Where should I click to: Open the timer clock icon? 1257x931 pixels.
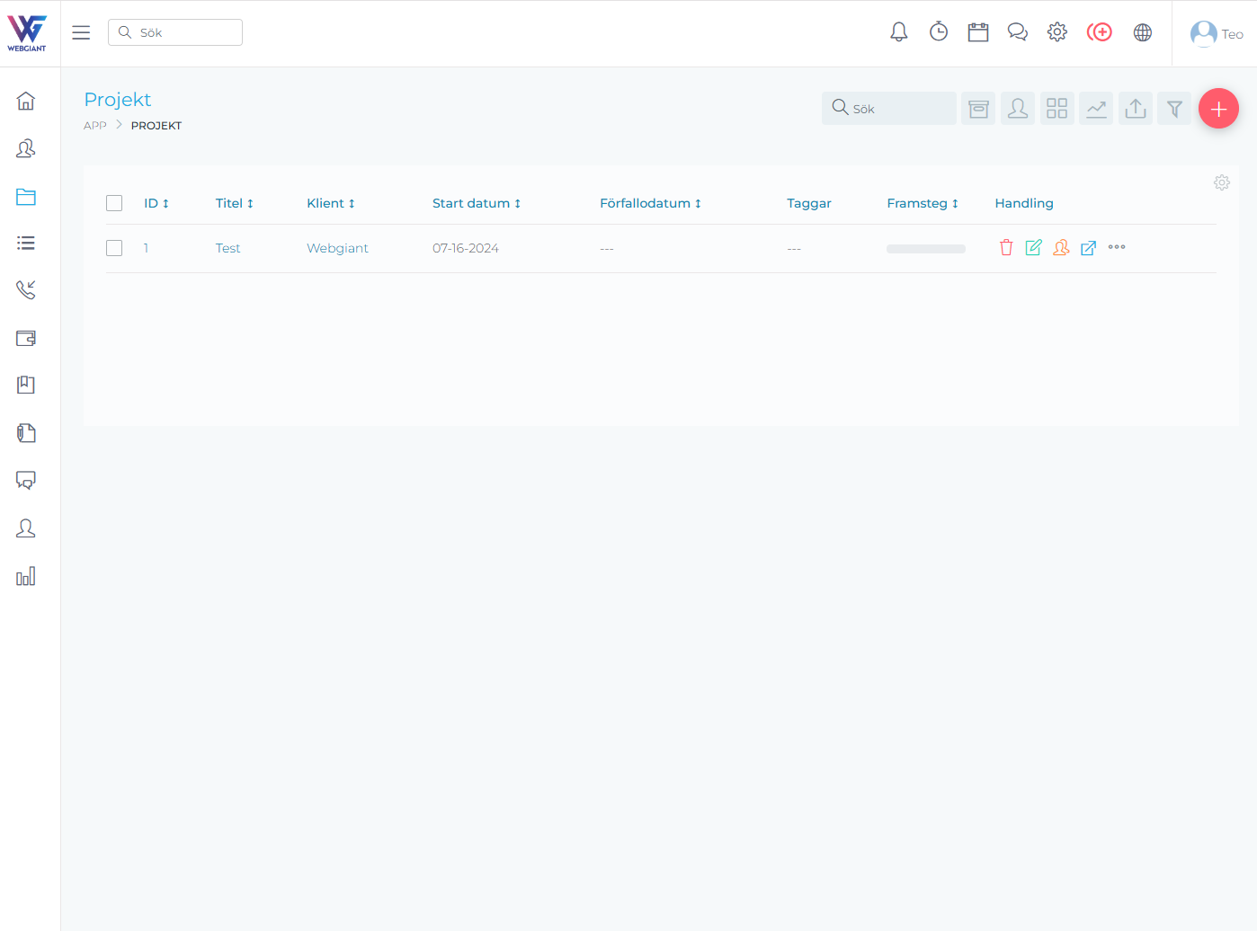(x=938, y=32)
